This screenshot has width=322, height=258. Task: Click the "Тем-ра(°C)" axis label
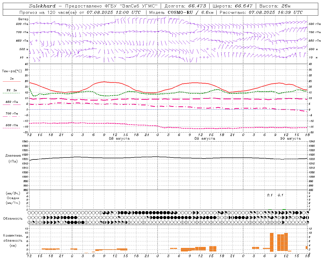pos(12,71)
